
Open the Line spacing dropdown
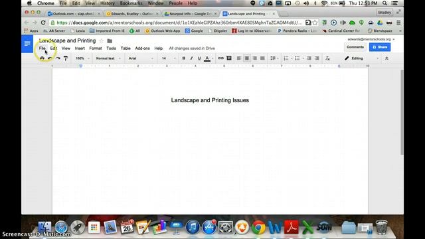coord(274,58)
